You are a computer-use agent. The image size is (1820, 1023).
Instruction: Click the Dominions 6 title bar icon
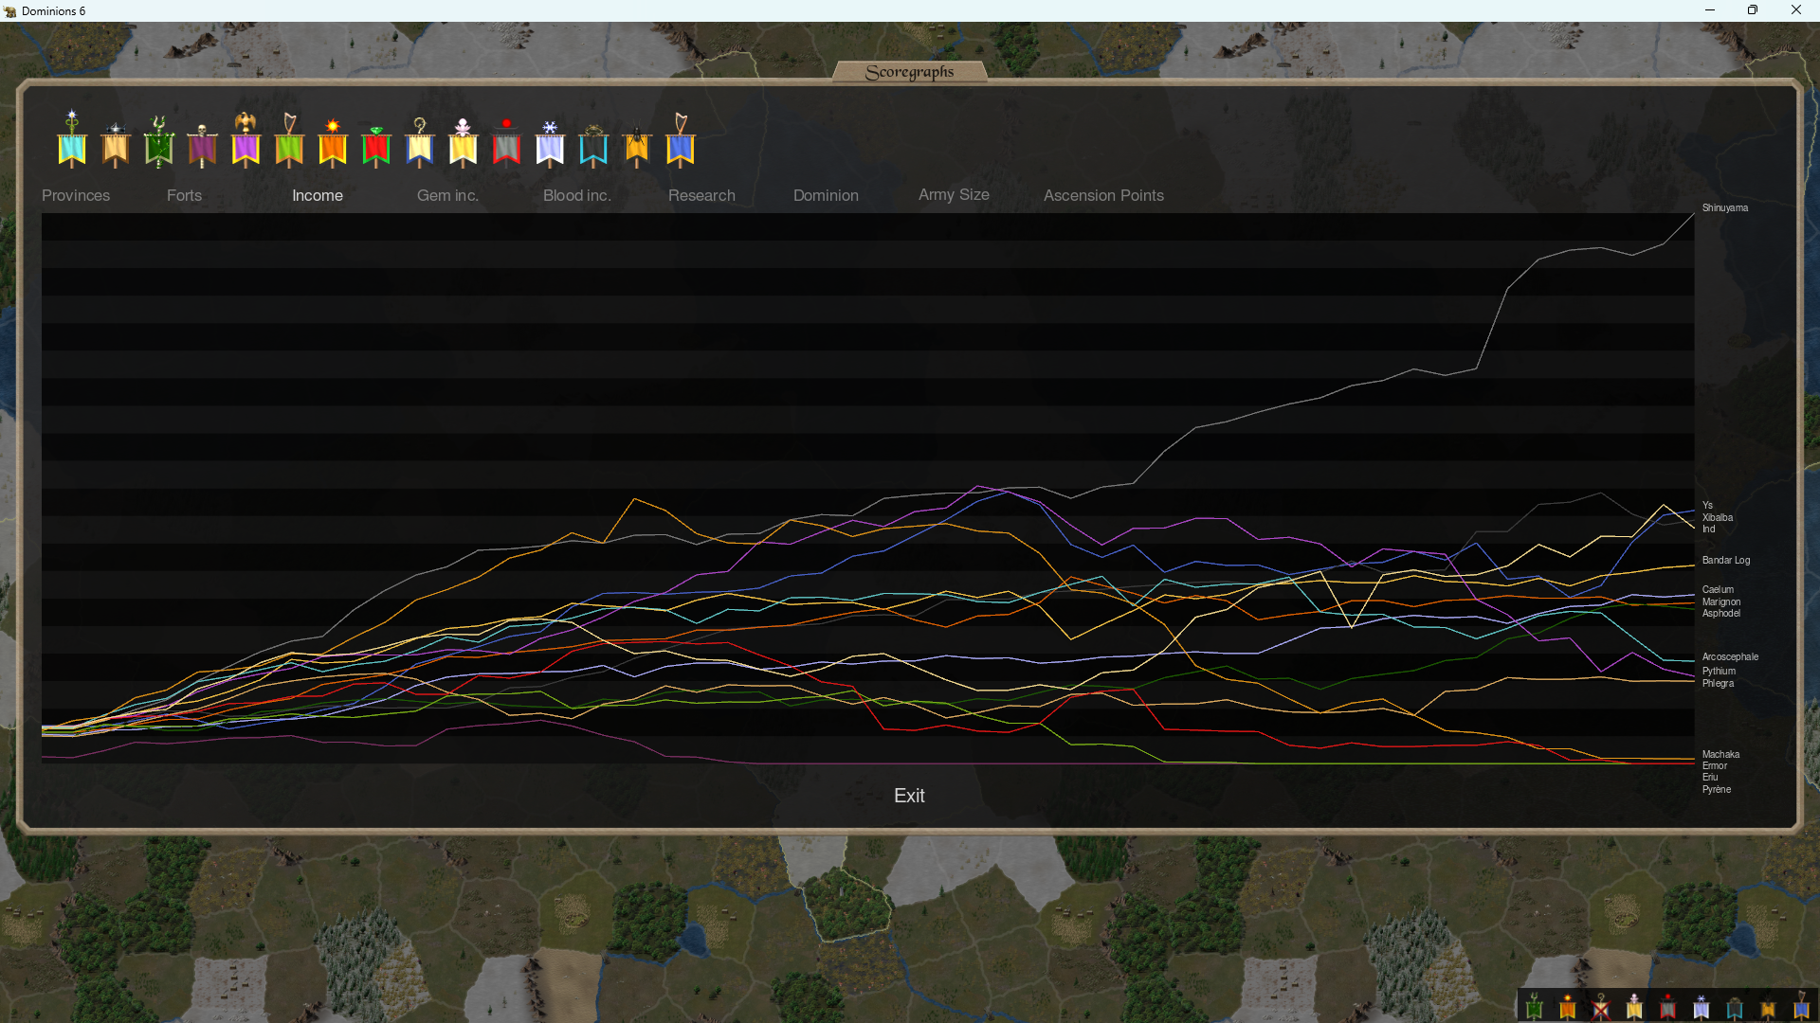(x=10, y=11)
